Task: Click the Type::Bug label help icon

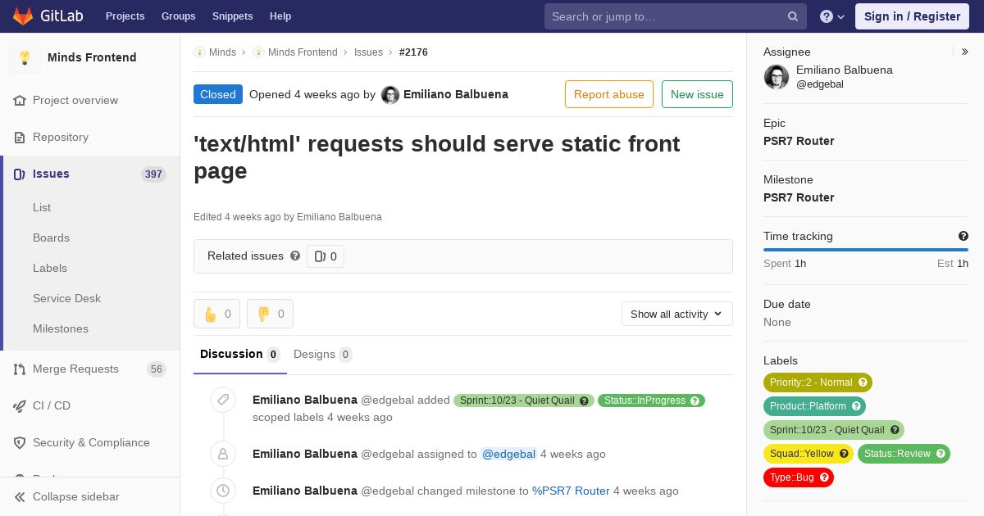Action: [x=824, y=478]
